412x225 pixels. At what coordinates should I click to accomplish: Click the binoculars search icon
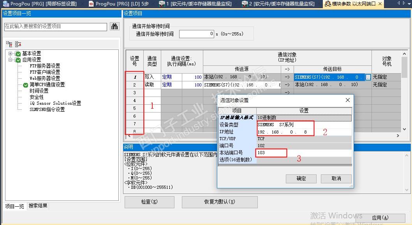click(114, 26)
